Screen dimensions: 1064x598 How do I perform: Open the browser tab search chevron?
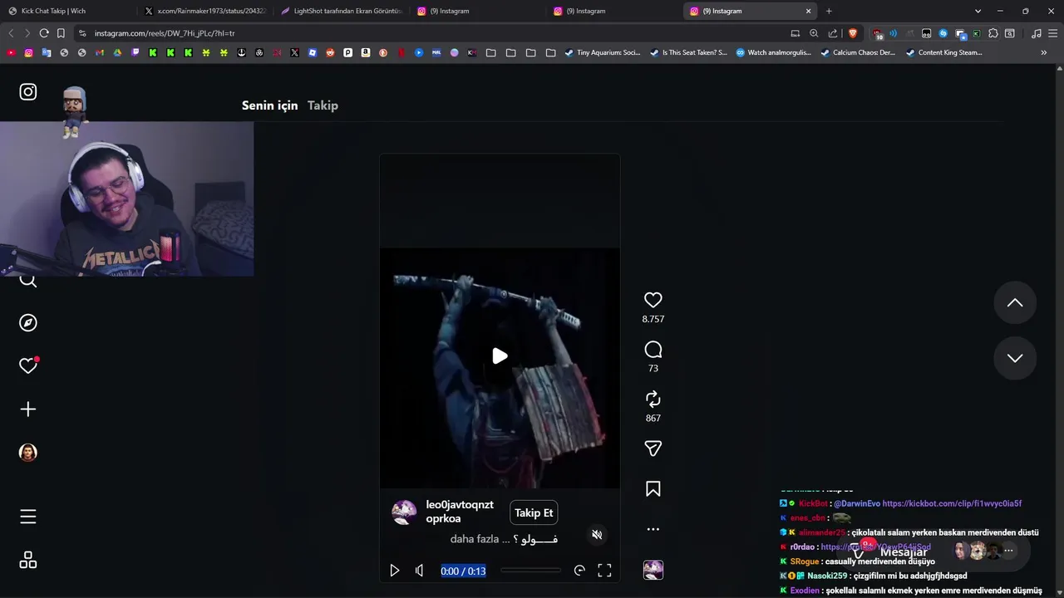(x=978, y=11)
